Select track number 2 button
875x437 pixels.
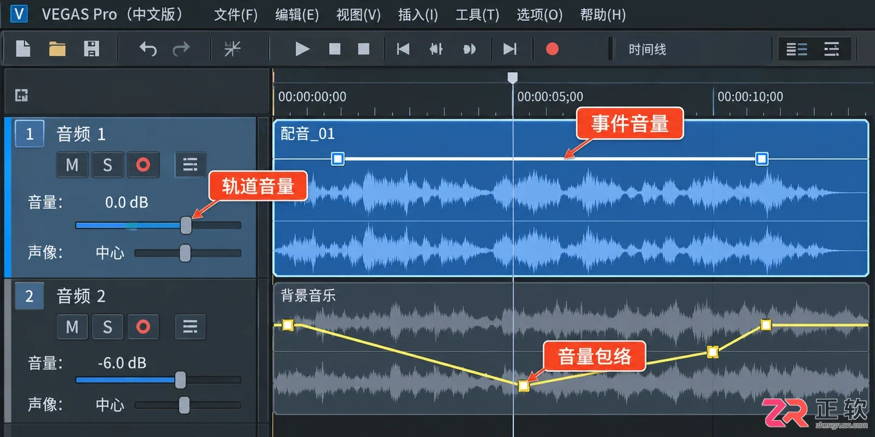pos(29,297)
